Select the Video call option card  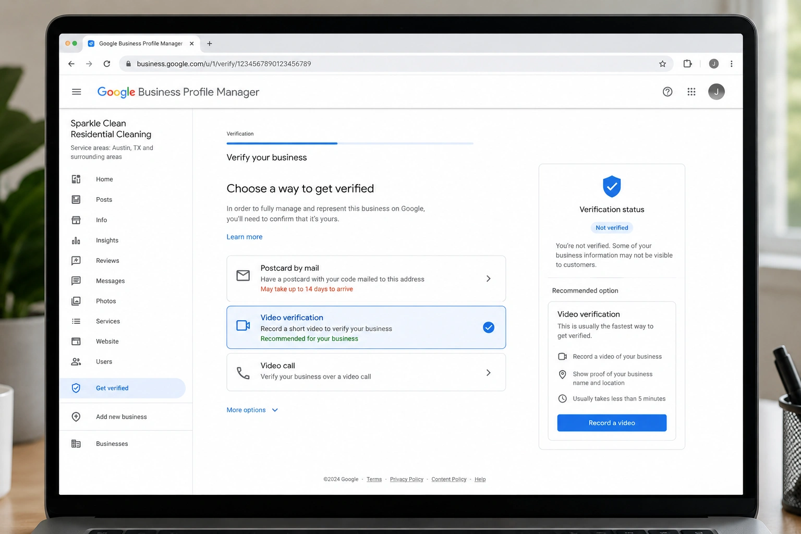click(x=366, y=372)
